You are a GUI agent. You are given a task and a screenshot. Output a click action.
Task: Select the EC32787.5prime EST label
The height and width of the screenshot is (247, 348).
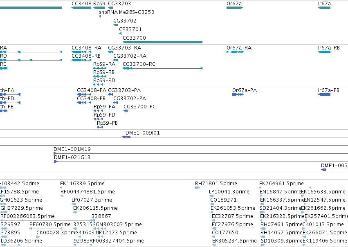(232, 216)
